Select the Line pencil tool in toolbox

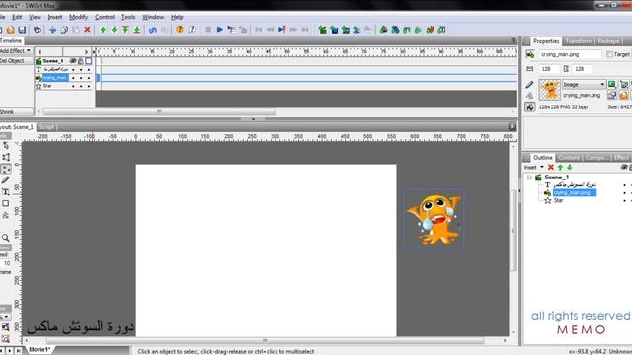coord(6,180)
